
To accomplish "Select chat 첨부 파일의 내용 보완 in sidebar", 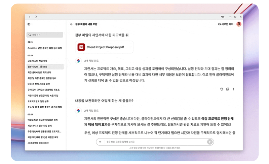I will tap(45, 67).
